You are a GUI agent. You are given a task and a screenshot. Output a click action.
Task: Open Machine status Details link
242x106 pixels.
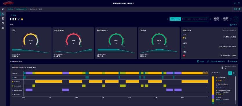(201, 62)
